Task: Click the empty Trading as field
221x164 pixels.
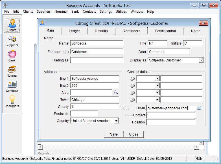Action: (97, 60)
